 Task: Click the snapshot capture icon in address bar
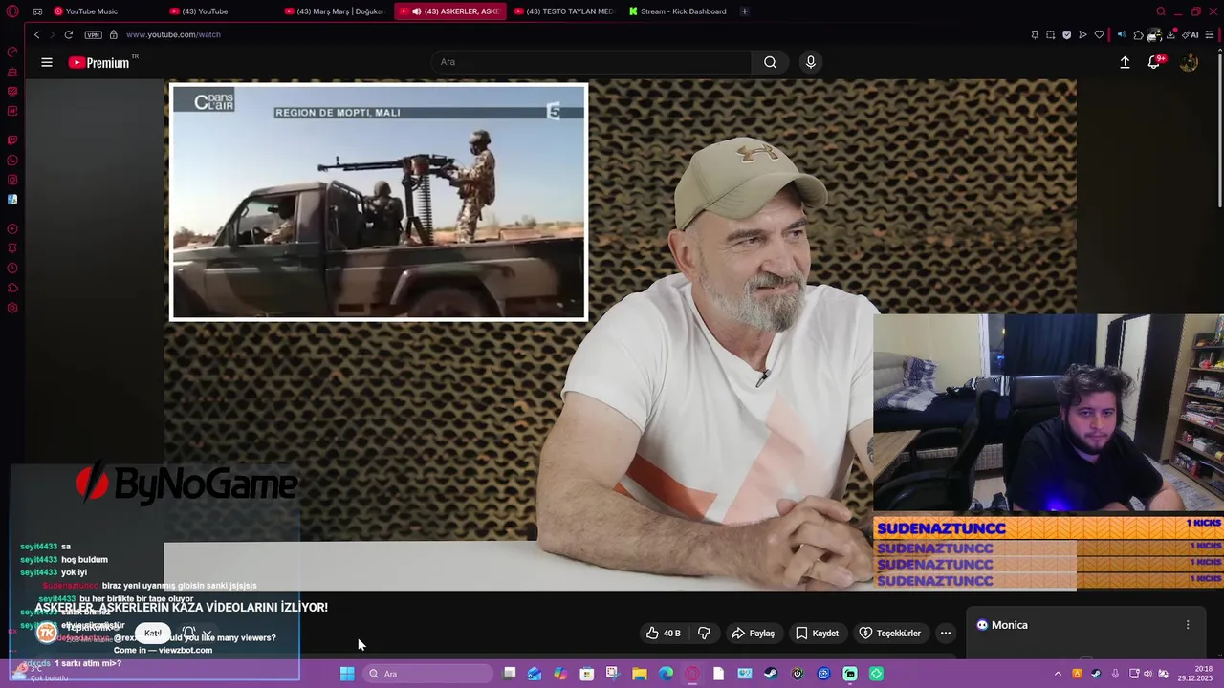pyautogui.click(x=1051, y=34)
